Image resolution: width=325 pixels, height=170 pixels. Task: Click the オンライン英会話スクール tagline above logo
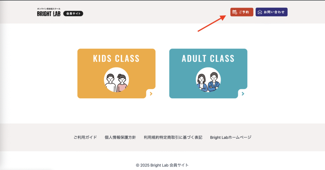pos(49,9)
